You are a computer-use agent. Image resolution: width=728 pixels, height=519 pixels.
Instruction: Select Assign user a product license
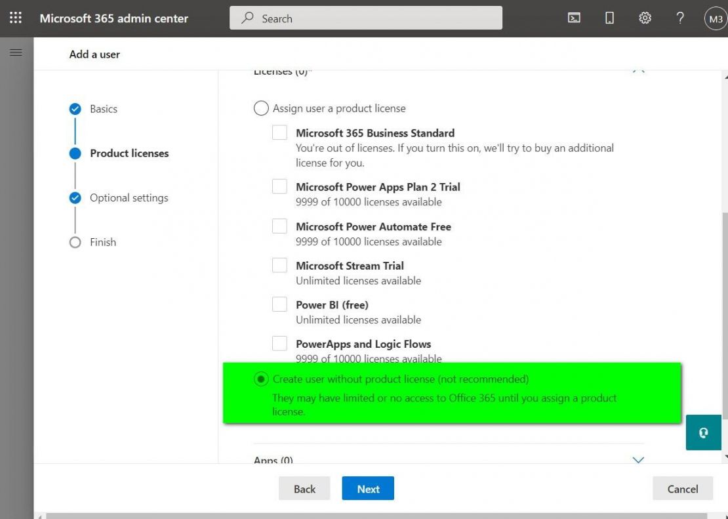coord(261,108)
